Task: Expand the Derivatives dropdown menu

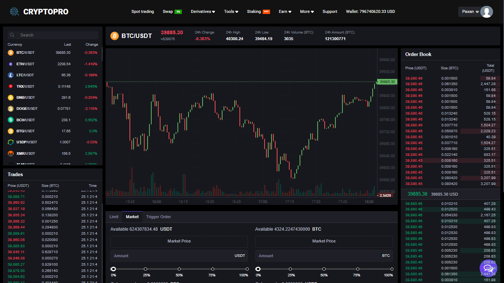Action: [203, 11]
